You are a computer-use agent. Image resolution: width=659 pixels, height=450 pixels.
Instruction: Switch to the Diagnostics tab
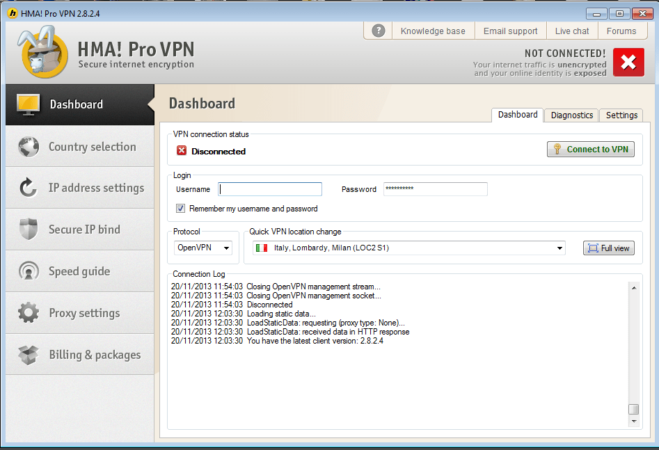pyautogui.click(x=571, y=115)
